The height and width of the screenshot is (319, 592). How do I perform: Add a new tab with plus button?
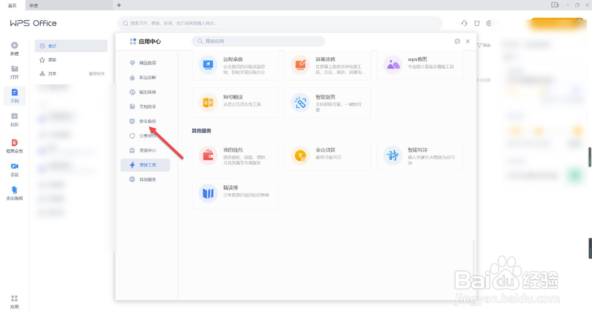click(119, 5)
